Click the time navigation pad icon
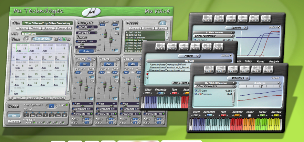Screen dimensions: 304x142 pyautogui.click(x=26, y=39)
